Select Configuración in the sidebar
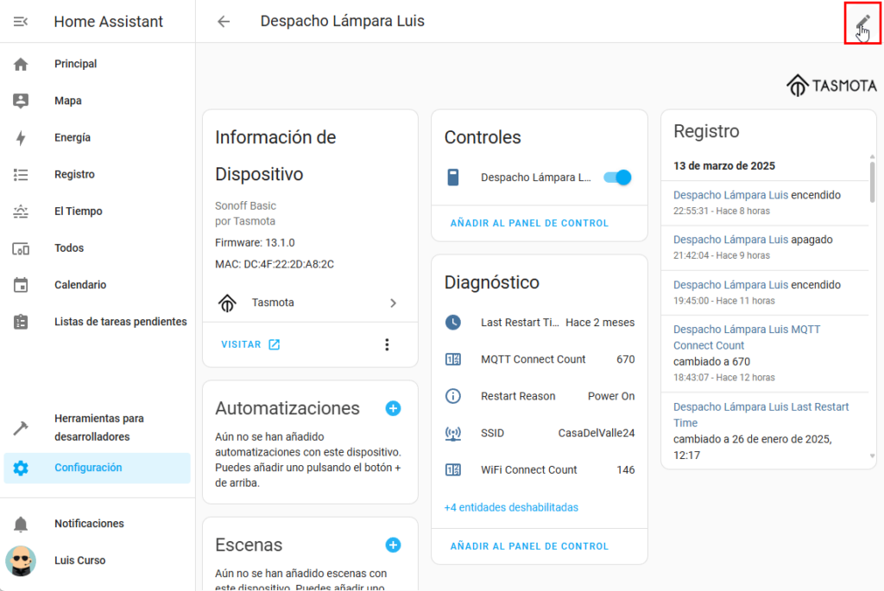Image resolution: width=884 pixels, height=591 pixels. pos(88,468)
